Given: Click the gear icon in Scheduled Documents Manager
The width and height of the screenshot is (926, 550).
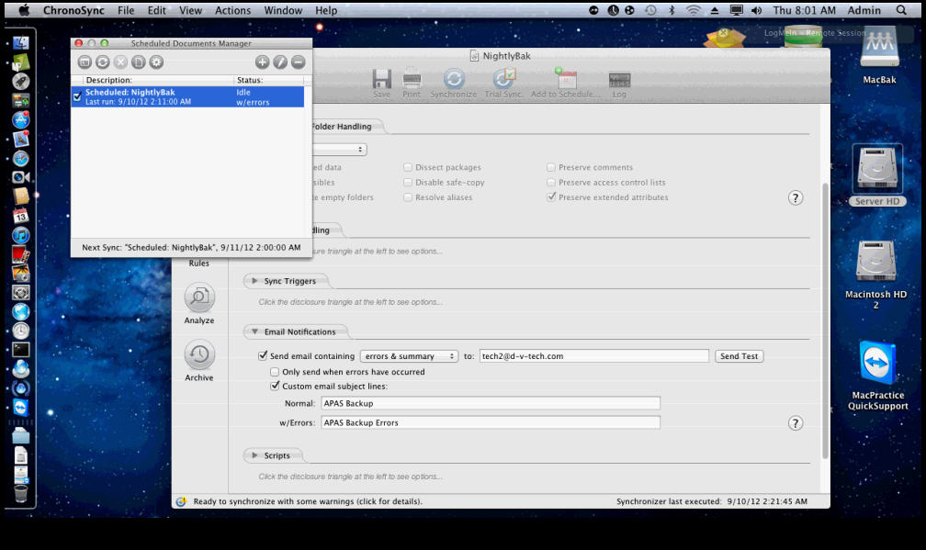Looking at the screenshot, I should (156, 62).
